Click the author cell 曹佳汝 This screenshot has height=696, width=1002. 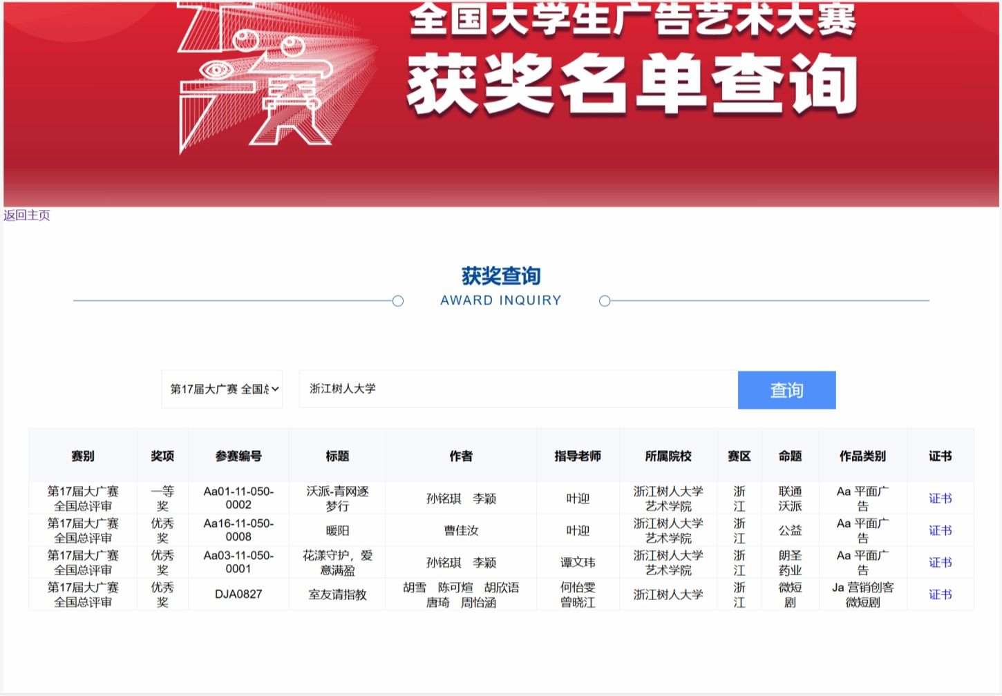pyautogui.click(x=461, y=530)
